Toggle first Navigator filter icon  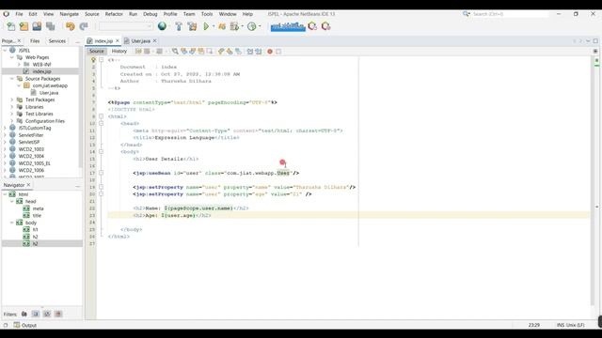pos(24,314)
